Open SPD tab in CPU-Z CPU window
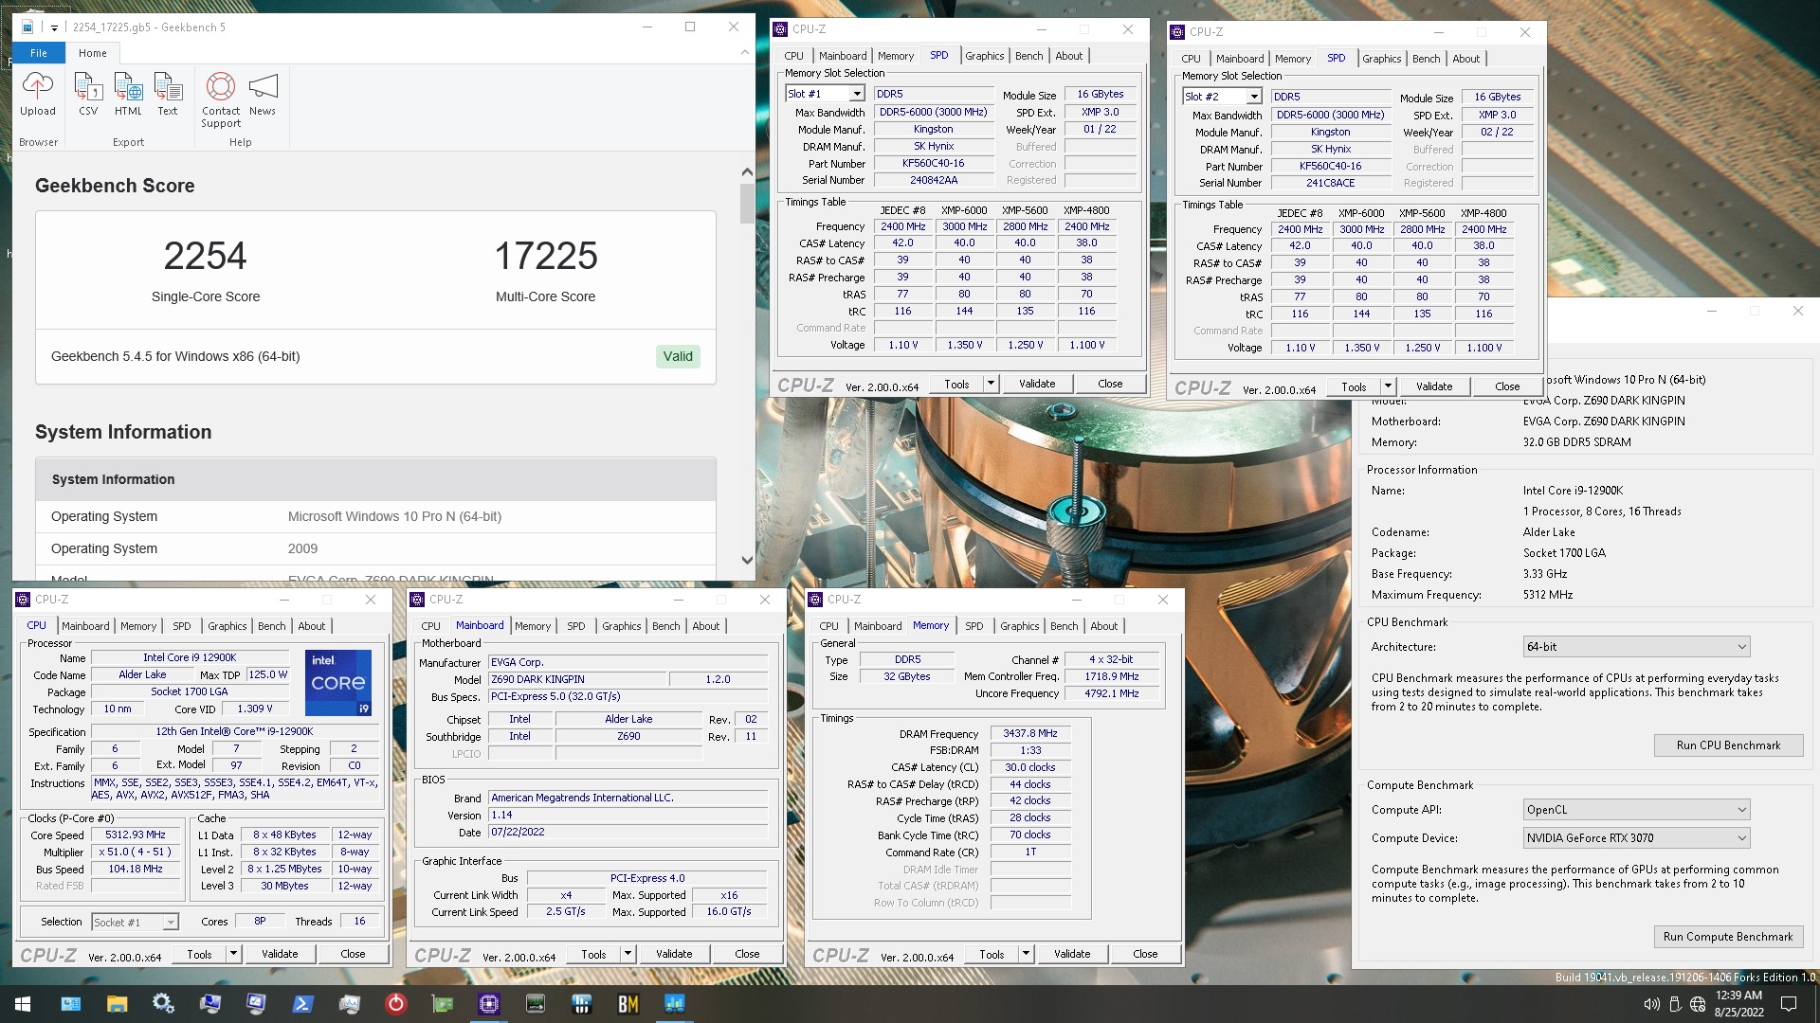The width and height of the screenshot is (1820, 1023). pos(182,626)
